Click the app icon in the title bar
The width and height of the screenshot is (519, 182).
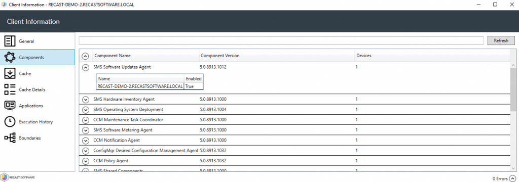tap(4, 5)
